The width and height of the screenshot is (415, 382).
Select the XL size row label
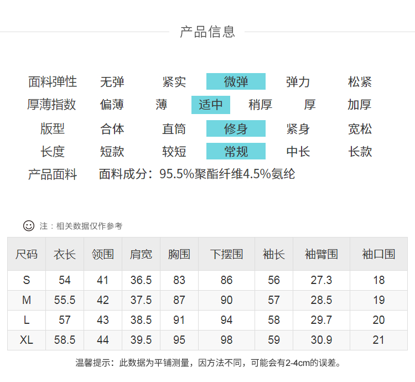point(27,340)
